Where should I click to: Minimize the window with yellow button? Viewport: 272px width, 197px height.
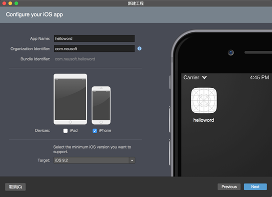(x=10, y=3)
